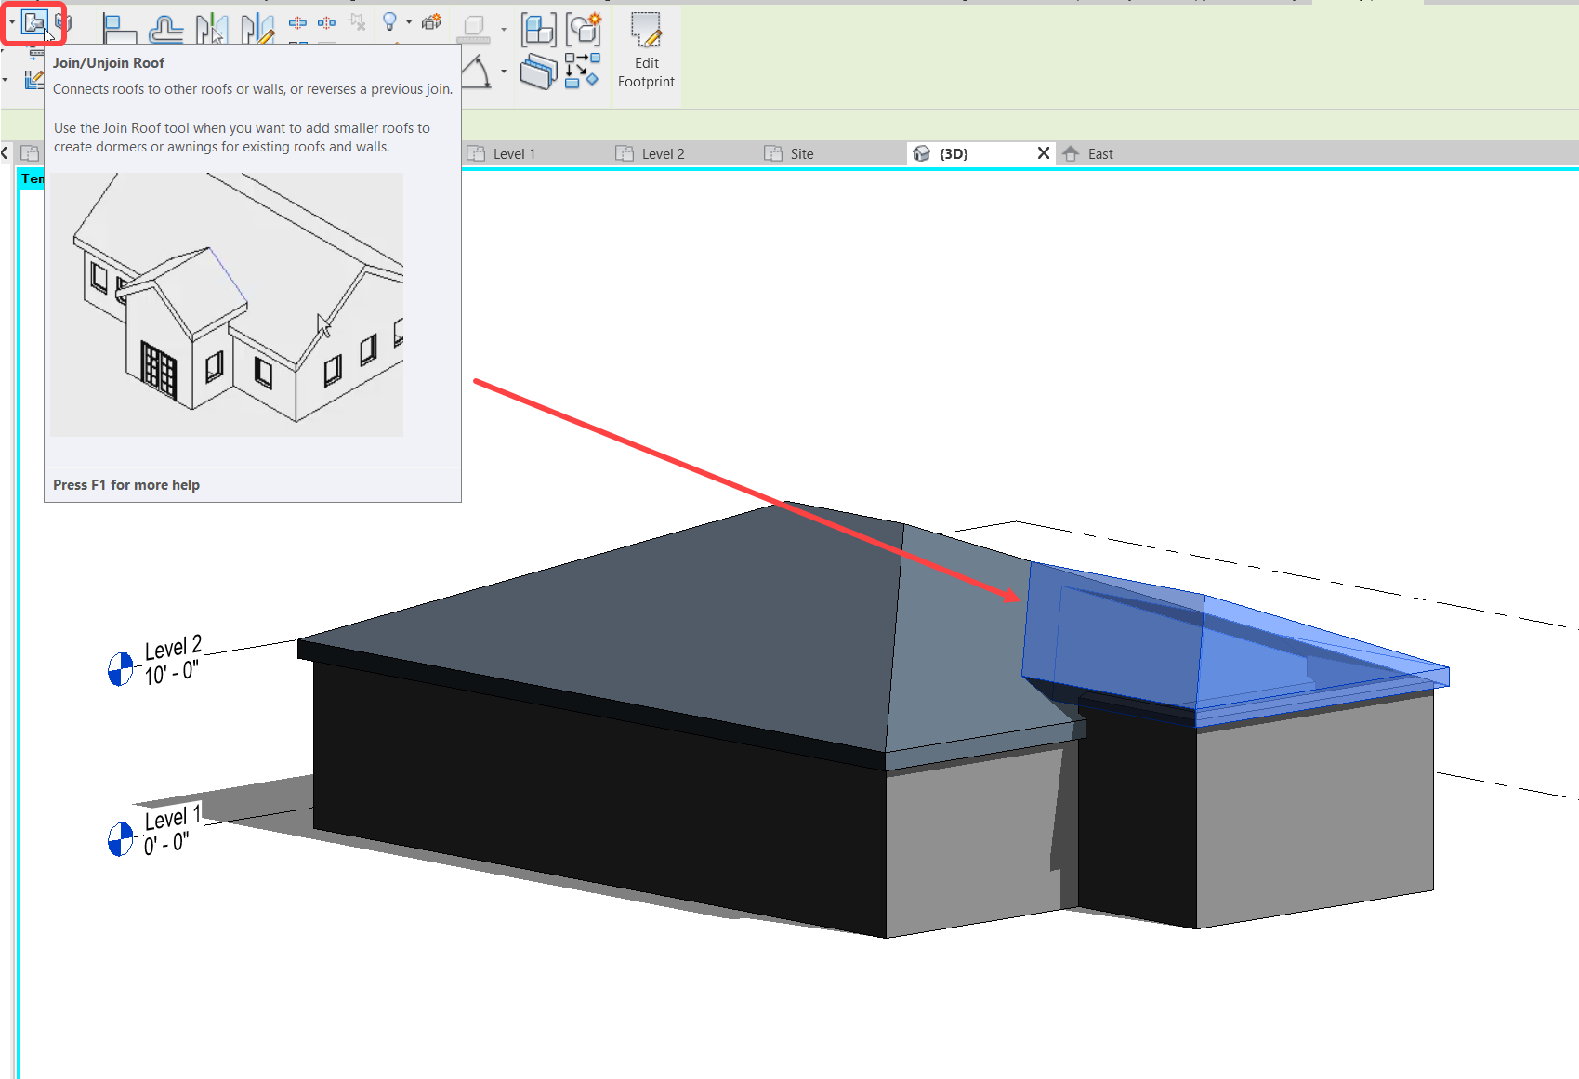Expand the 3D view cube dropdown arrow

pos(503,29)
